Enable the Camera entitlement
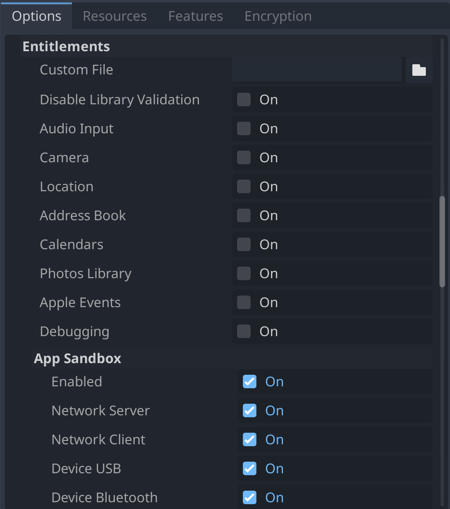This screenshot has width=450, height=509. pyautogui.click(x=244, y=157)
